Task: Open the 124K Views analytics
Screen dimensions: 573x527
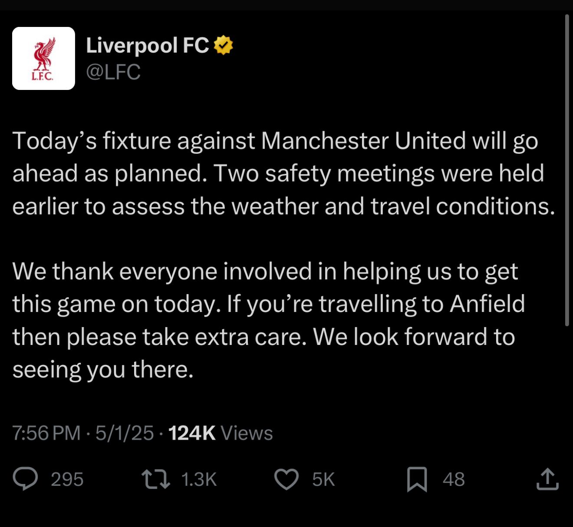Action: coord(221,433)
